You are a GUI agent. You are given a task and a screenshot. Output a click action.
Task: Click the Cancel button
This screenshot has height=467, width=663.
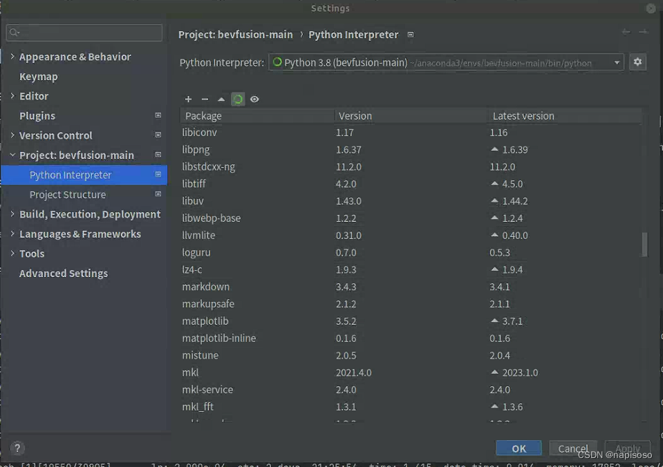pyautogui.click(x=573, y=448)
